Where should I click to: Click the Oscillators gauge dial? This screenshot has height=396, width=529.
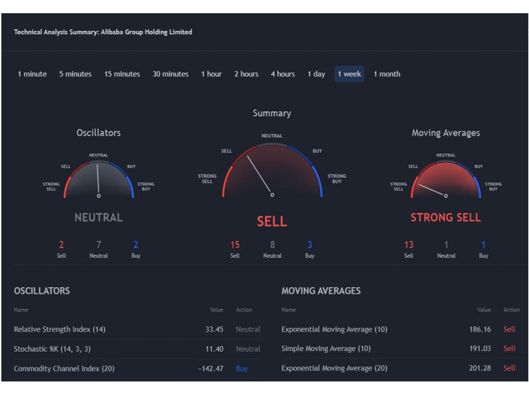coord(99,180)
